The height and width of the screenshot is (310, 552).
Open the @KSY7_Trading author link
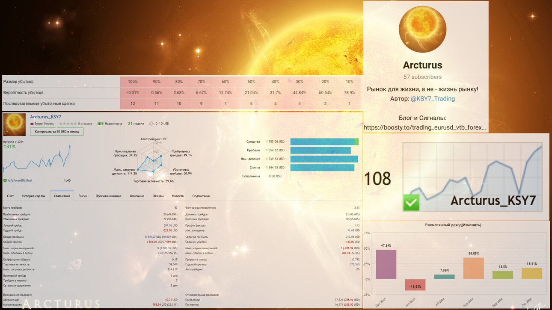pos(433,99)
